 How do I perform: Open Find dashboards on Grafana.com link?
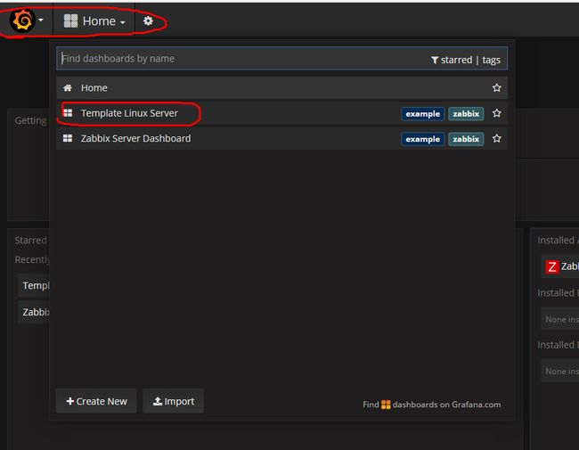432,405
